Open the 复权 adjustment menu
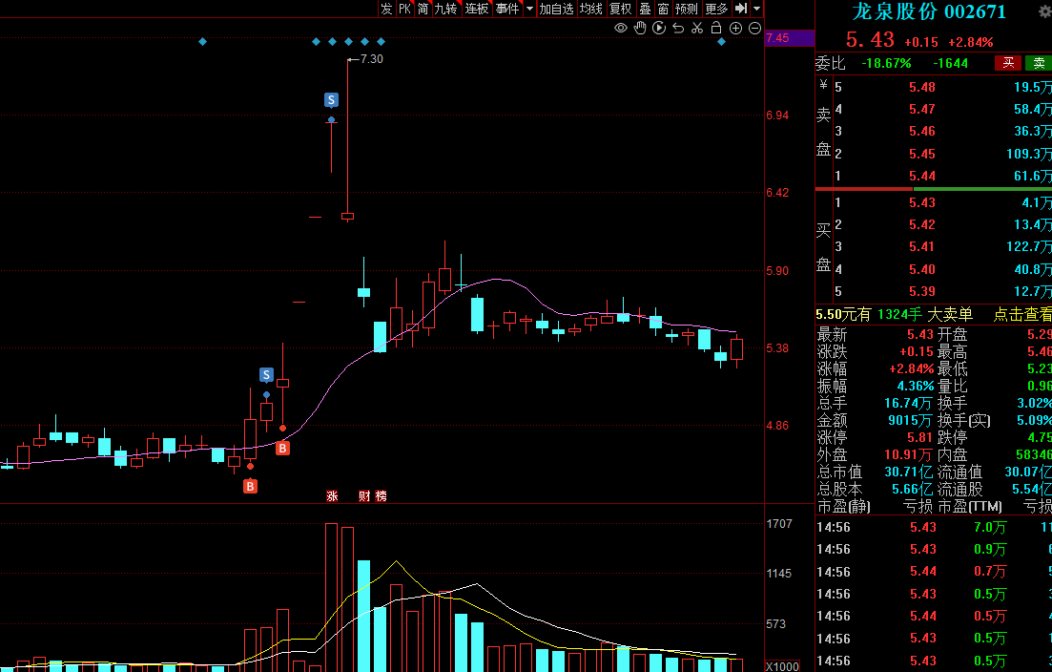This screenshot has height=672, width=1052. [621, 8]
